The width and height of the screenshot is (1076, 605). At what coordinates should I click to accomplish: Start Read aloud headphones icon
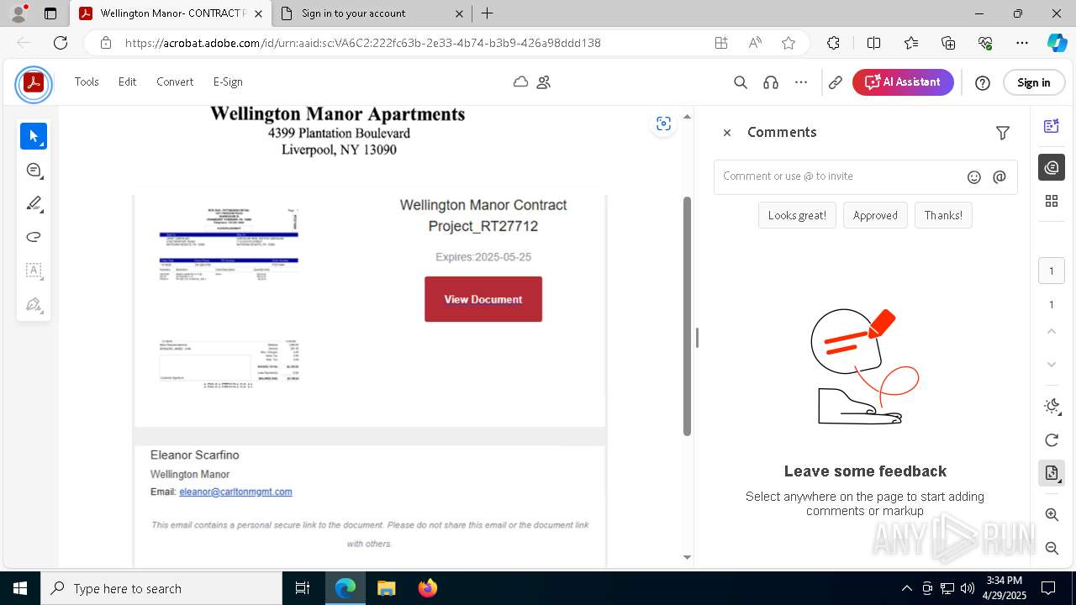[771, 82]
